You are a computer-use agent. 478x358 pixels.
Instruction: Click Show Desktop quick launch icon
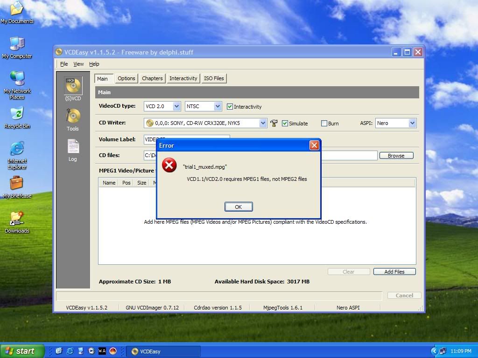pos(59,351)
